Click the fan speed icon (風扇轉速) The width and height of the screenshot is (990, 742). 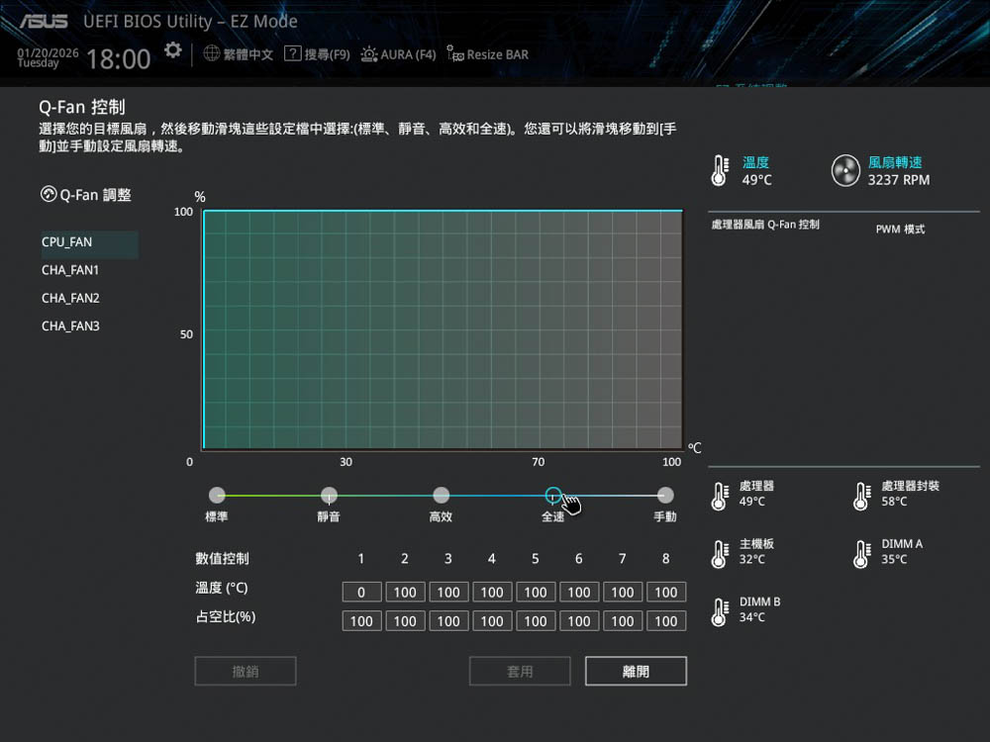(x=846, y=171)
